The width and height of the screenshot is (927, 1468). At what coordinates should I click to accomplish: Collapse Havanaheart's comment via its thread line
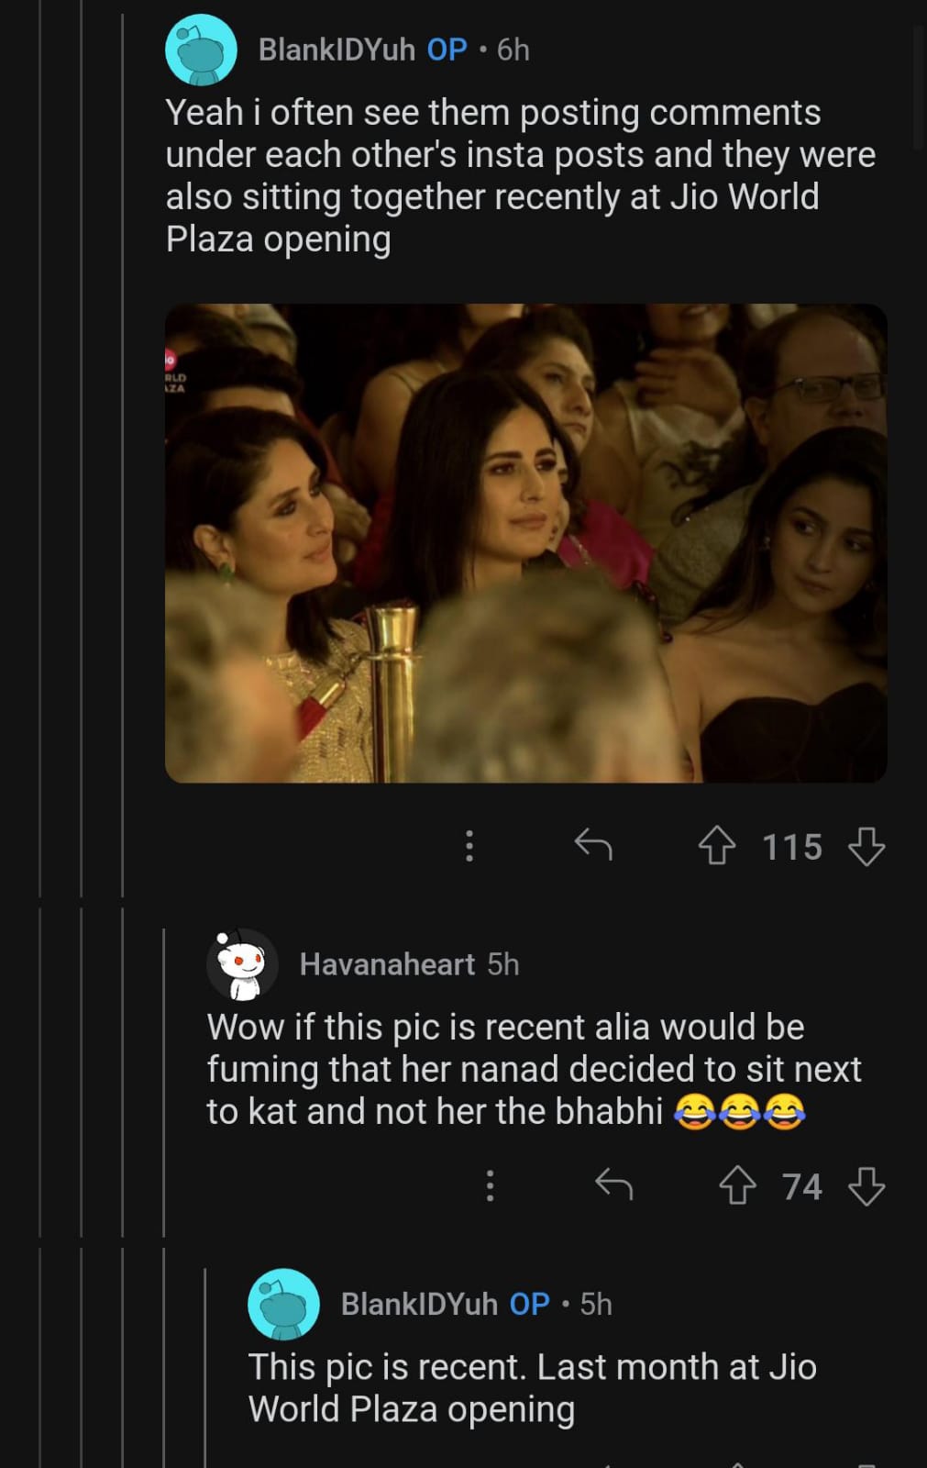pyautogui.click(x=164, y=1083)
